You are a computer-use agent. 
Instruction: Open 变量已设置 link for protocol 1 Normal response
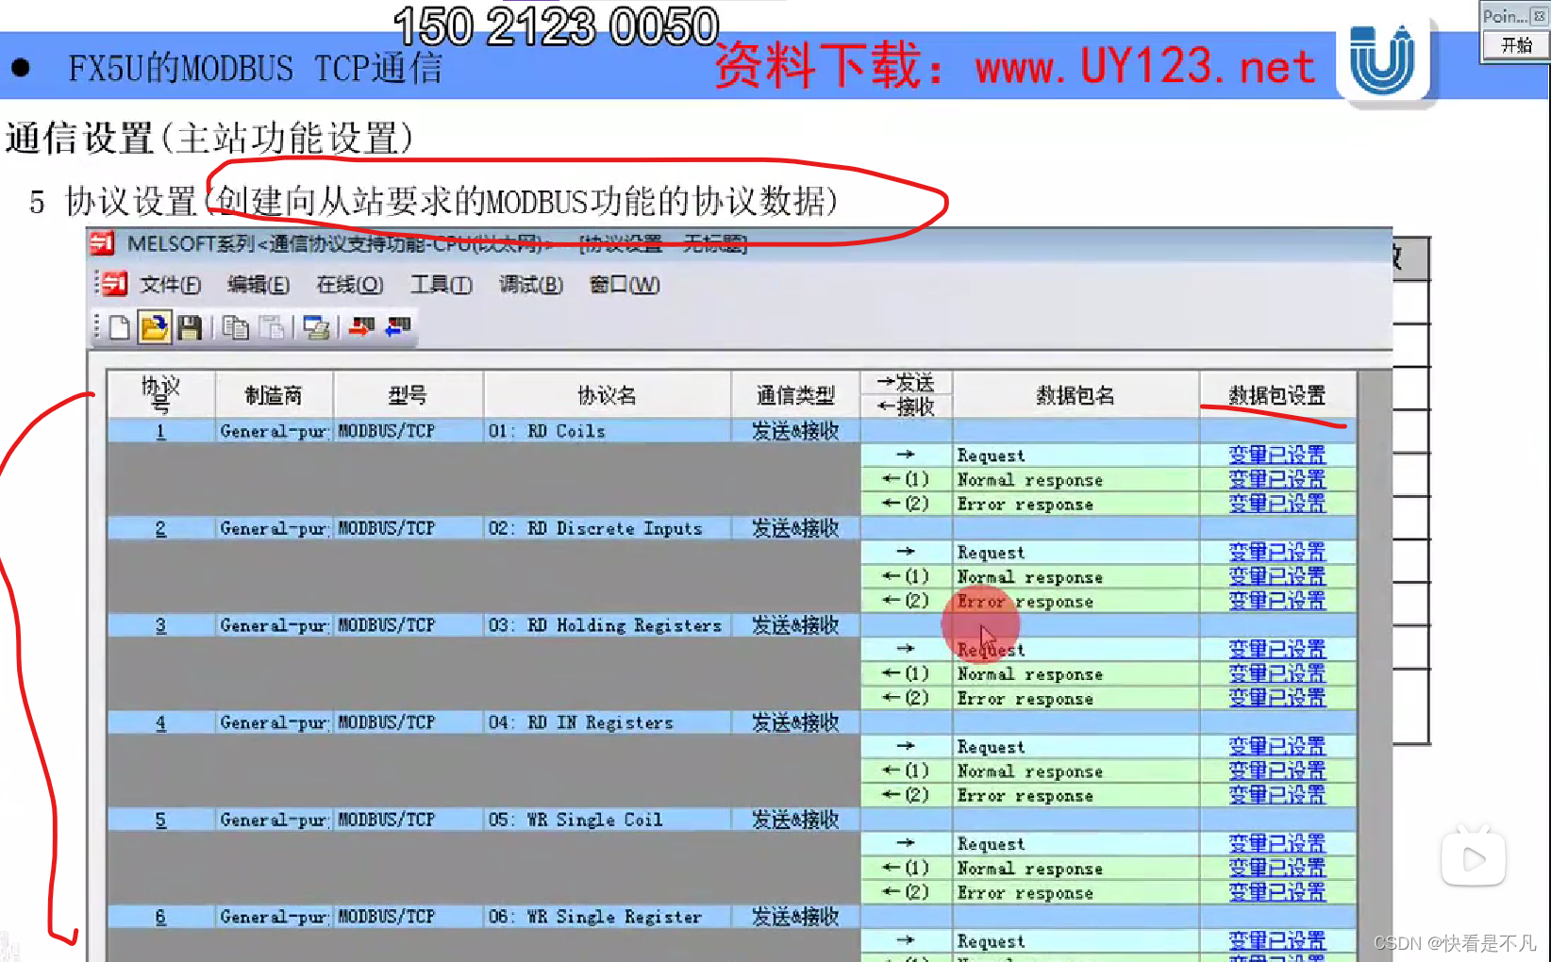1277,479
